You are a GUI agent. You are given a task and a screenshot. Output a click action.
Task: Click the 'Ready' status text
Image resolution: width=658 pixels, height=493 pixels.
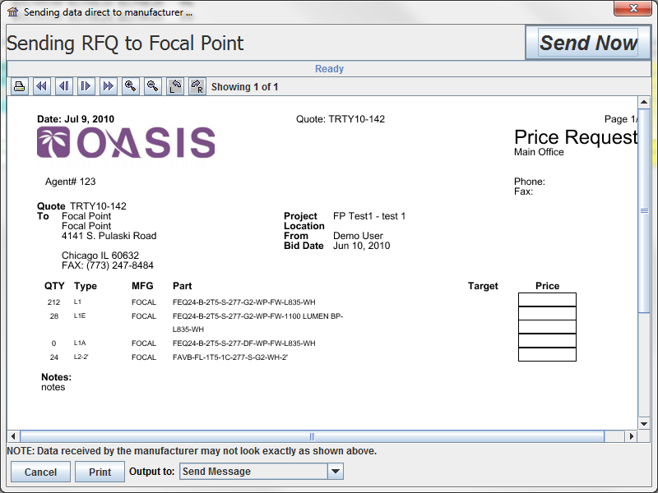click(330, 69)
